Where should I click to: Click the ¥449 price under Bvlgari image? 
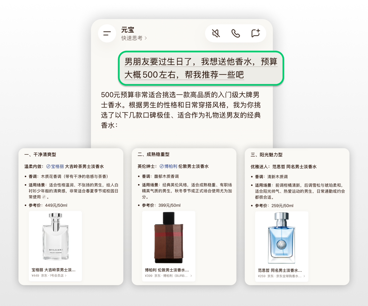(x=35, y=276)
